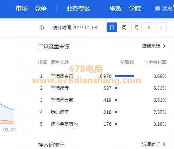Open the 学院 menu item

coord(135,9)
